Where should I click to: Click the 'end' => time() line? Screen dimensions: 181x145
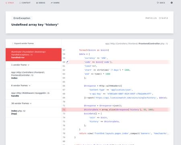pos(97,74)
